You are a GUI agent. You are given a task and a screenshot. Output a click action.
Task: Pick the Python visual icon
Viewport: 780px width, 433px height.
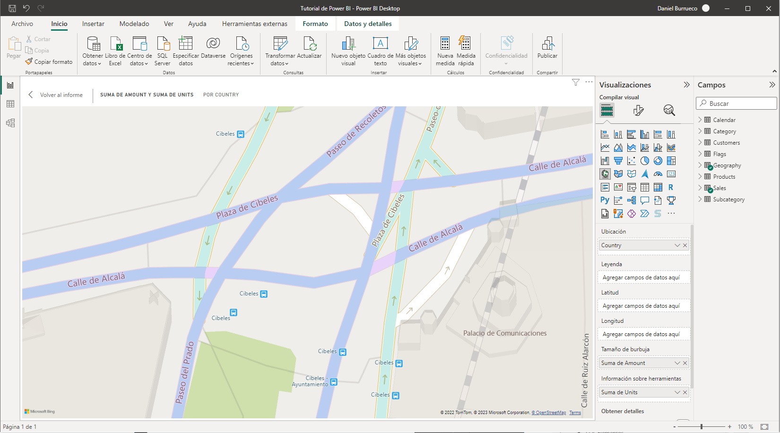click(x=605, y=200)
